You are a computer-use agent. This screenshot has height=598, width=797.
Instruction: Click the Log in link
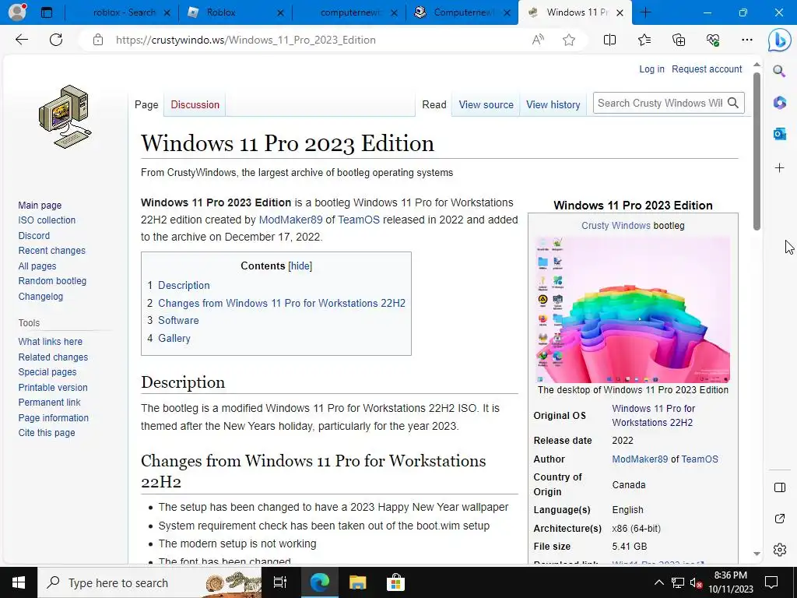[x=651, y=69]
